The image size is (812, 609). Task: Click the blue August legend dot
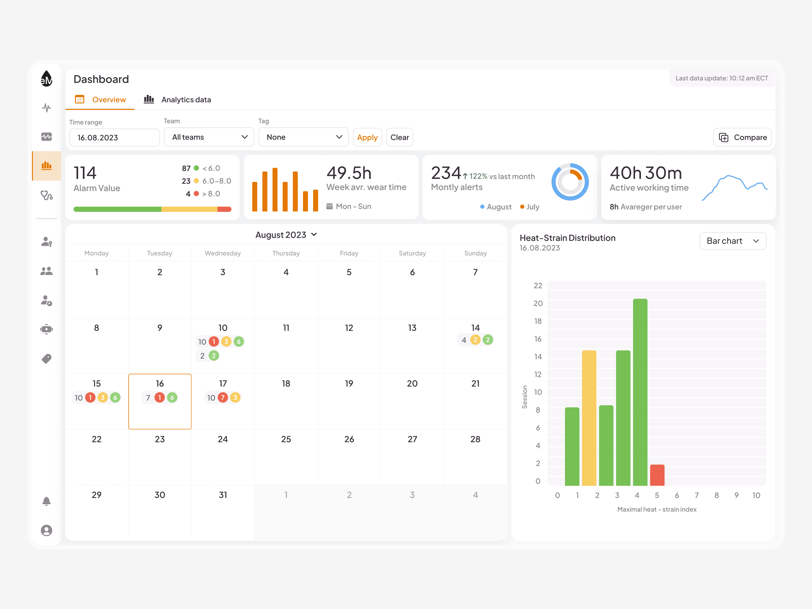pos(482,207)
